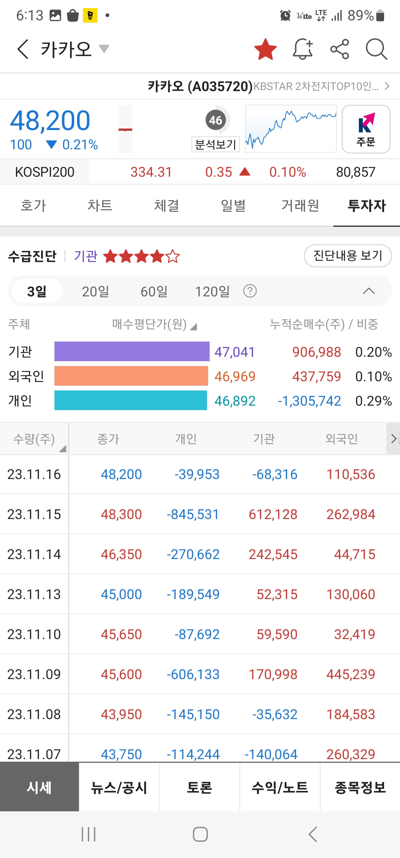Tap the 개인 column header
The height and width of the screenshot is (858, 400).
coord(186,439)
